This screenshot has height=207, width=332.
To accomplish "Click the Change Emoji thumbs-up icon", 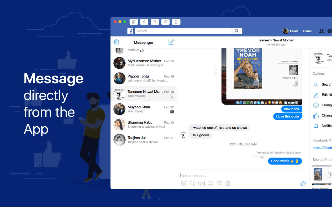I will point(316,116).
